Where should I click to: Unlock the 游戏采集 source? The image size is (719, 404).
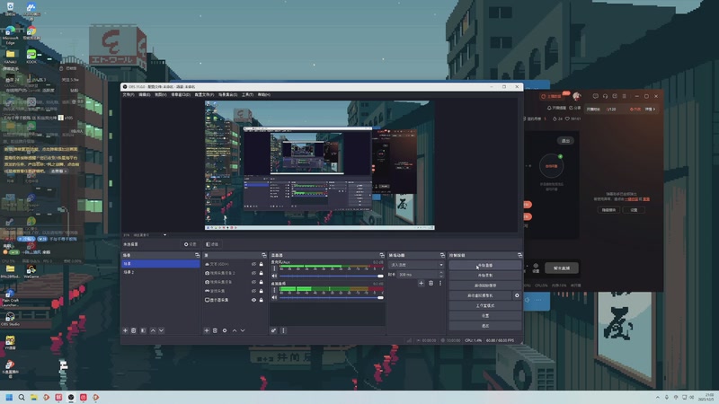click(262, 291)
